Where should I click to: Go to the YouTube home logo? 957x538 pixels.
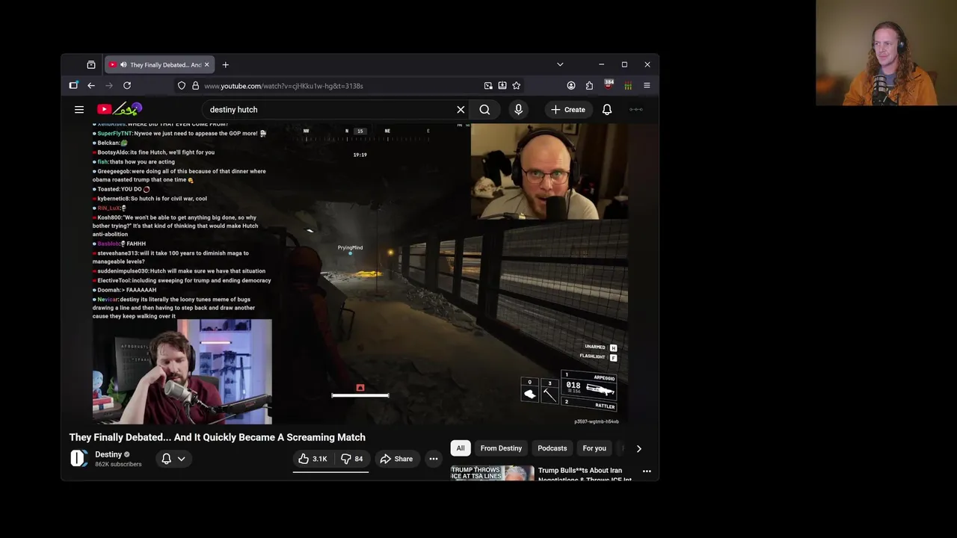pyautogui.click(x=120, y=109)
